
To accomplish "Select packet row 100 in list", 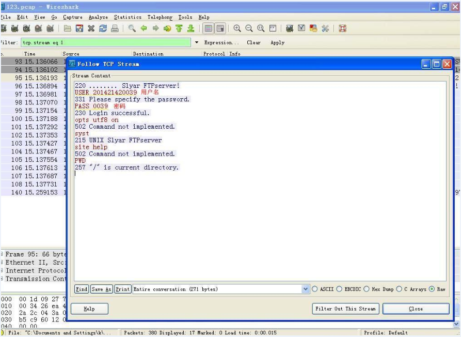I will tap(34, 118).
